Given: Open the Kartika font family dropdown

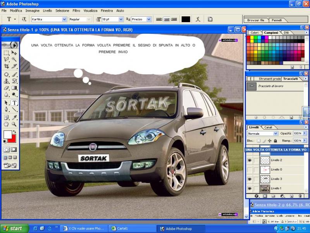Looking at the screenshot, I should 64,19.
